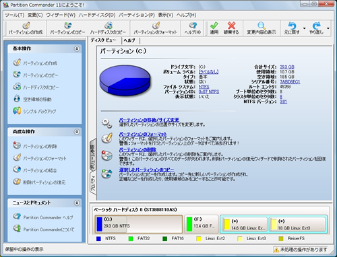Click the 選択したパーティションのコピー link
Viewport: 337px width, 257px height.
(x=146, y=170)
